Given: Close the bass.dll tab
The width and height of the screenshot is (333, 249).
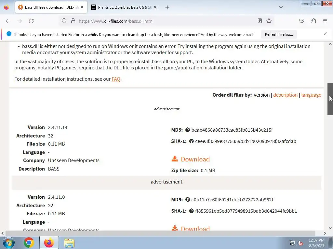Looking at the screenshot, I should [82, 7].
